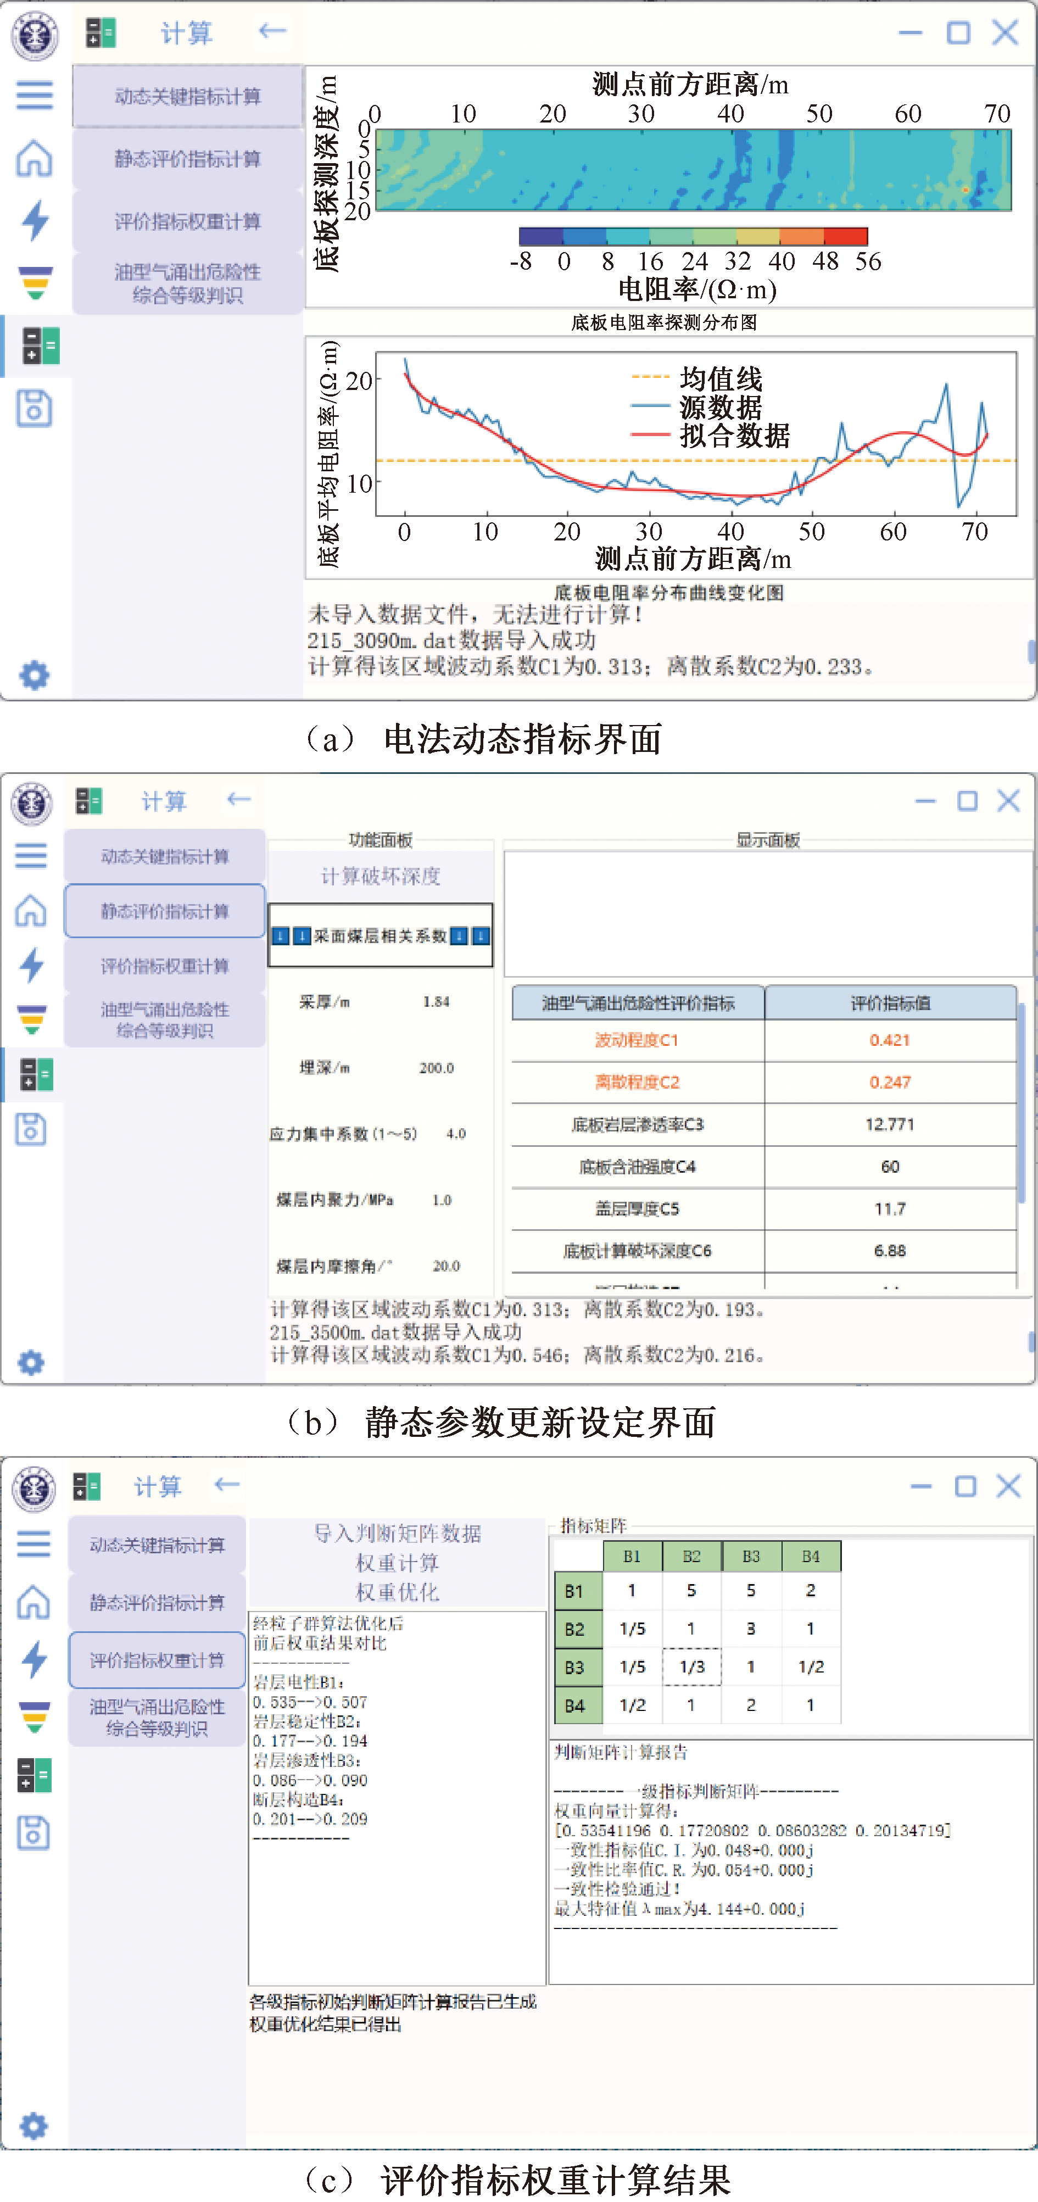Viewport: 1038px width, 2202px height.
Task: Click back arrow beside 计算 in window (a)
Action: pos(272,32)
